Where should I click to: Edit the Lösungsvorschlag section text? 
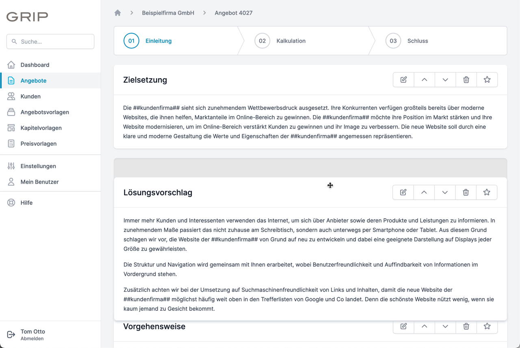pyautogui.click(x=403, y=192)
